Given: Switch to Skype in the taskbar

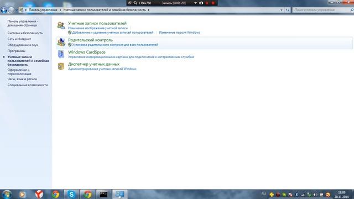Looking at the screenshot, I should (71, 194).
